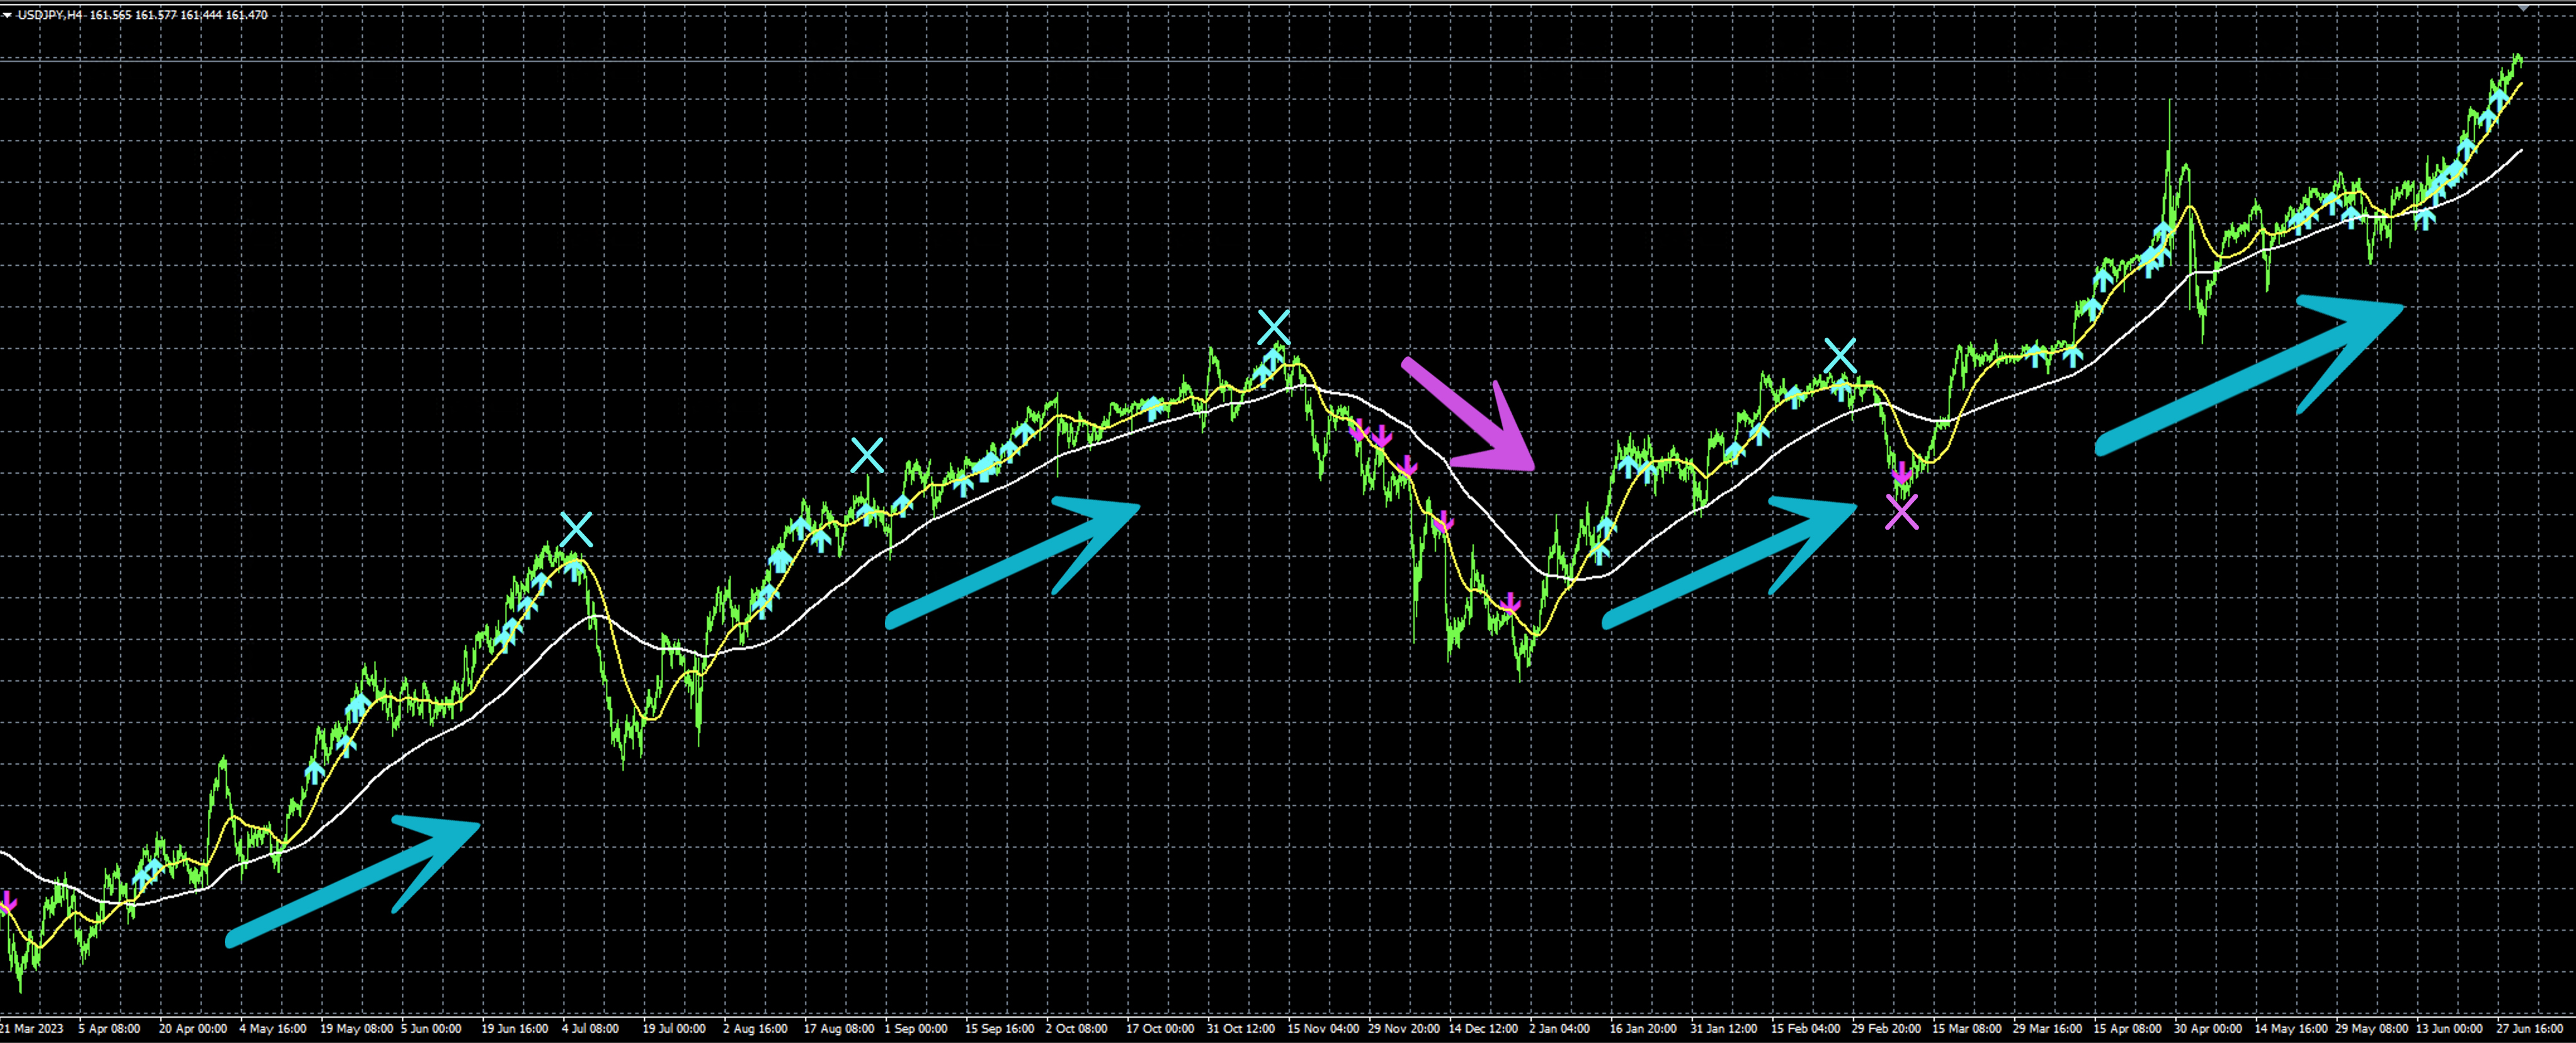This screenshot has width=2576, height=1043.
Task: Click the 30 Apr 00:00 time axis label
Action: 2207,1028
